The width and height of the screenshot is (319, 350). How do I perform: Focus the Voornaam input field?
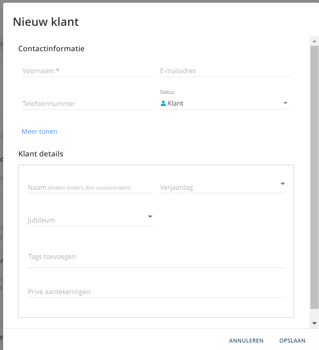pyautogui.click(x=87, y=71)
